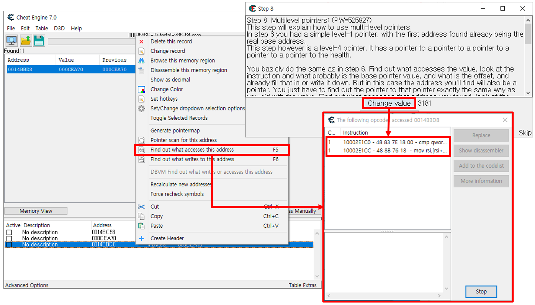Open the Edit menu

pos(25,28)
